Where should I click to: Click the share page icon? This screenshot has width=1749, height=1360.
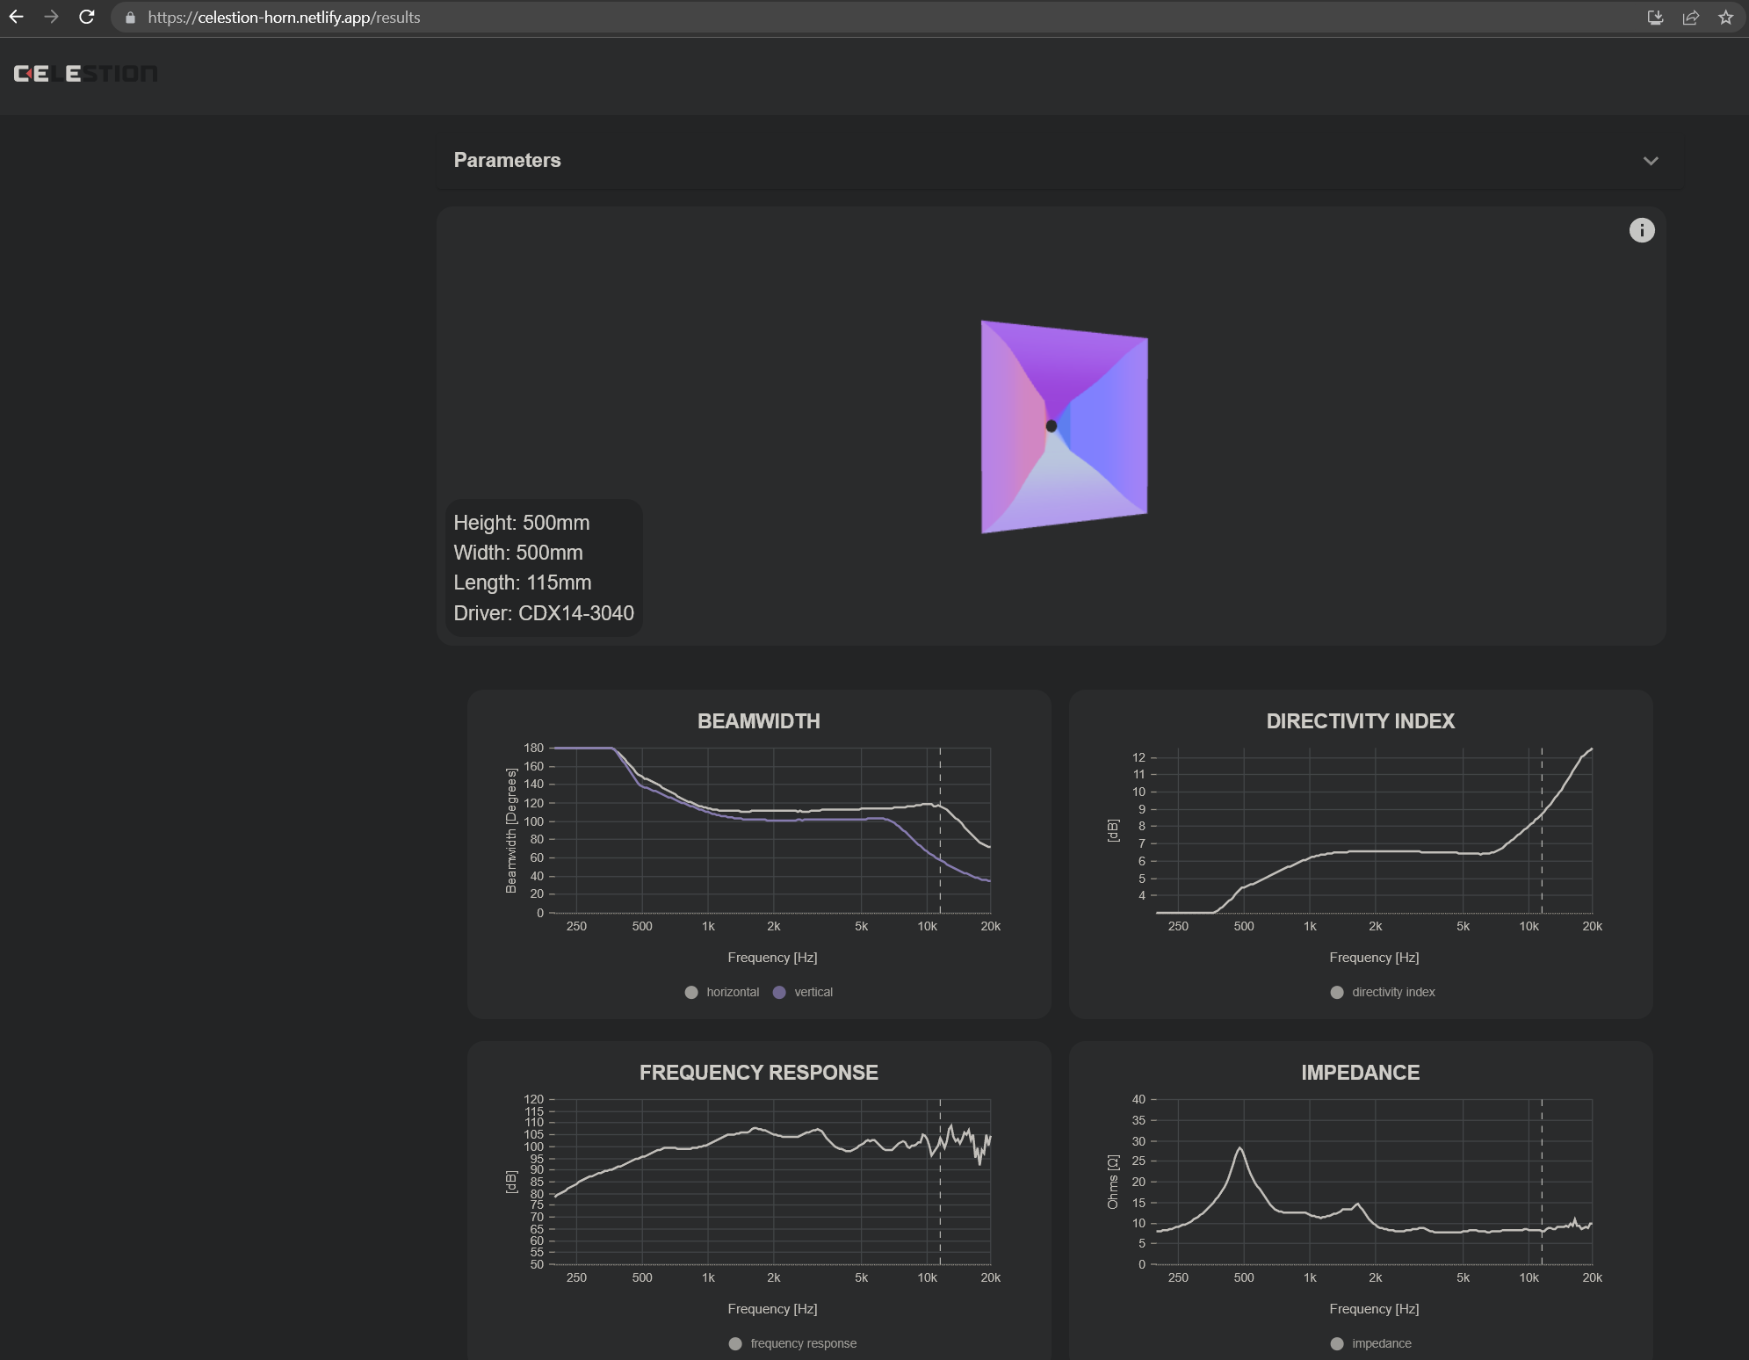click(x=1690, y=18)
